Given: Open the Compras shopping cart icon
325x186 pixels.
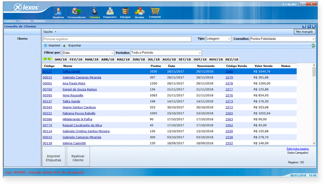Looking at the screenshot, I should (x=155, y=11).
